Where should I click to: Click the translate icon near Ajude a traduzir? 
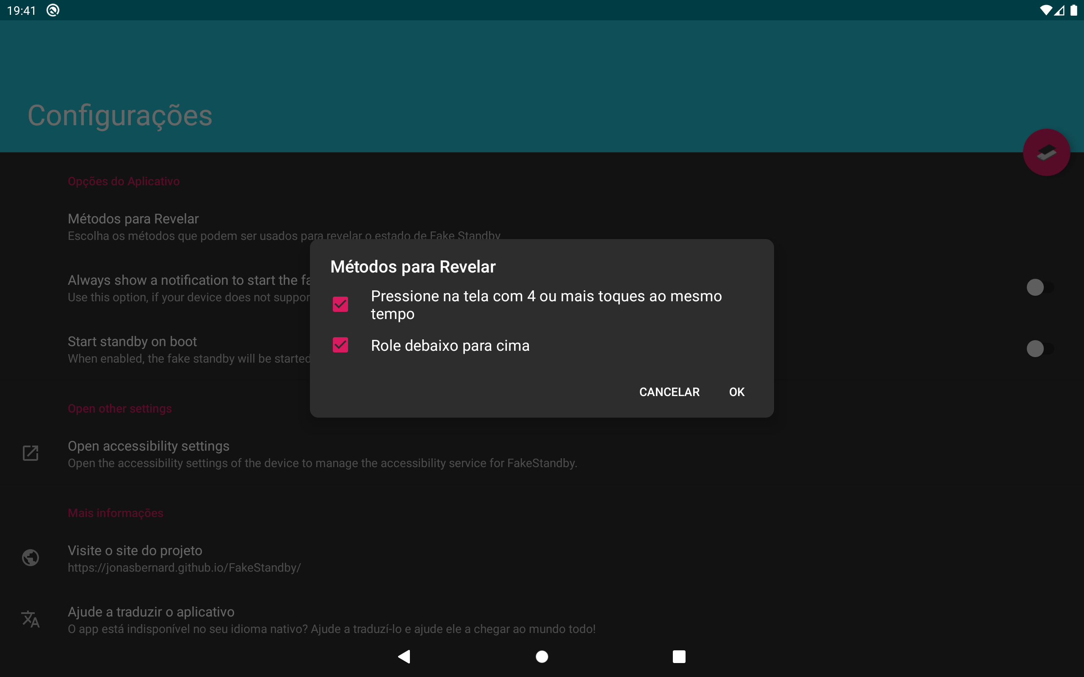[x=30, y=619]
